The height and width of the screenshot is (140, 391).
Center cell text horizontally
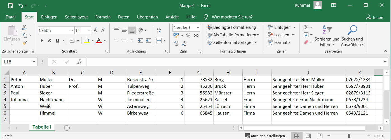(124, 41)
